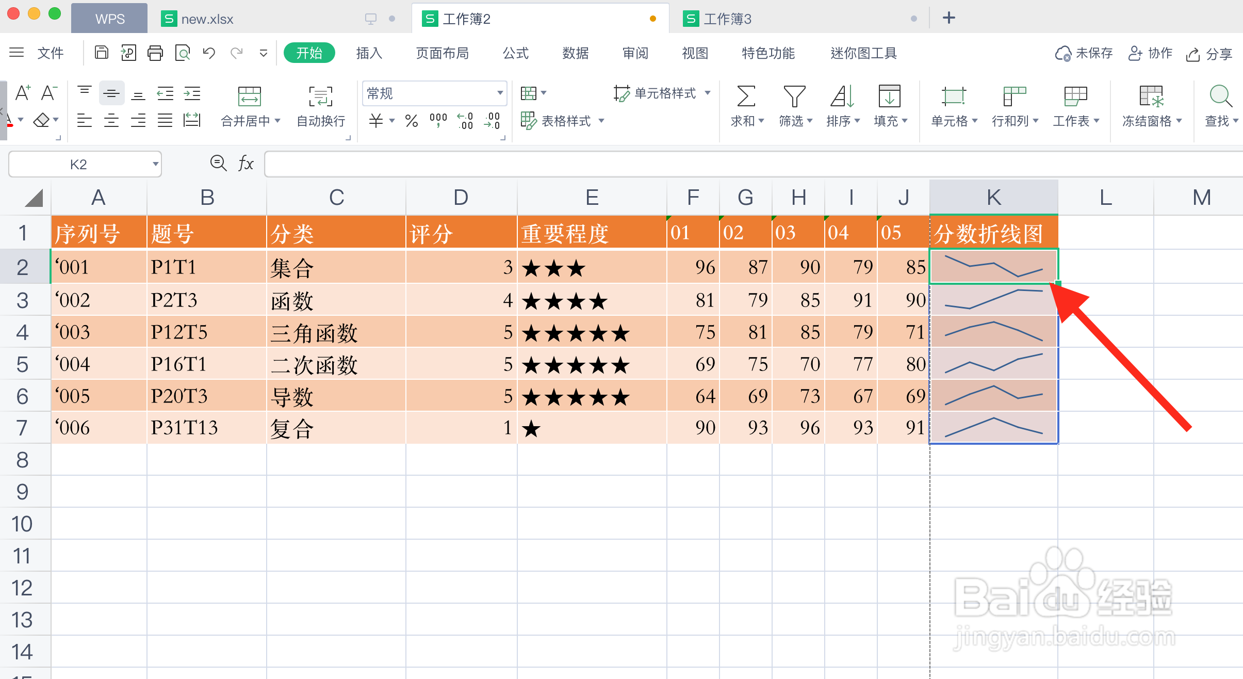Click the percent style icon
This screenshot has width=1243, height=679.
(411, 121)
